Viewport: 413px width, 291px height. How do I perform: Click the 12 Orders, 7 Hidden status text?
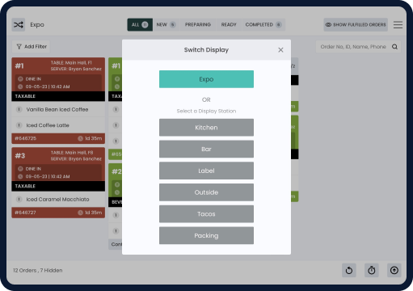(x=38, y=270)
